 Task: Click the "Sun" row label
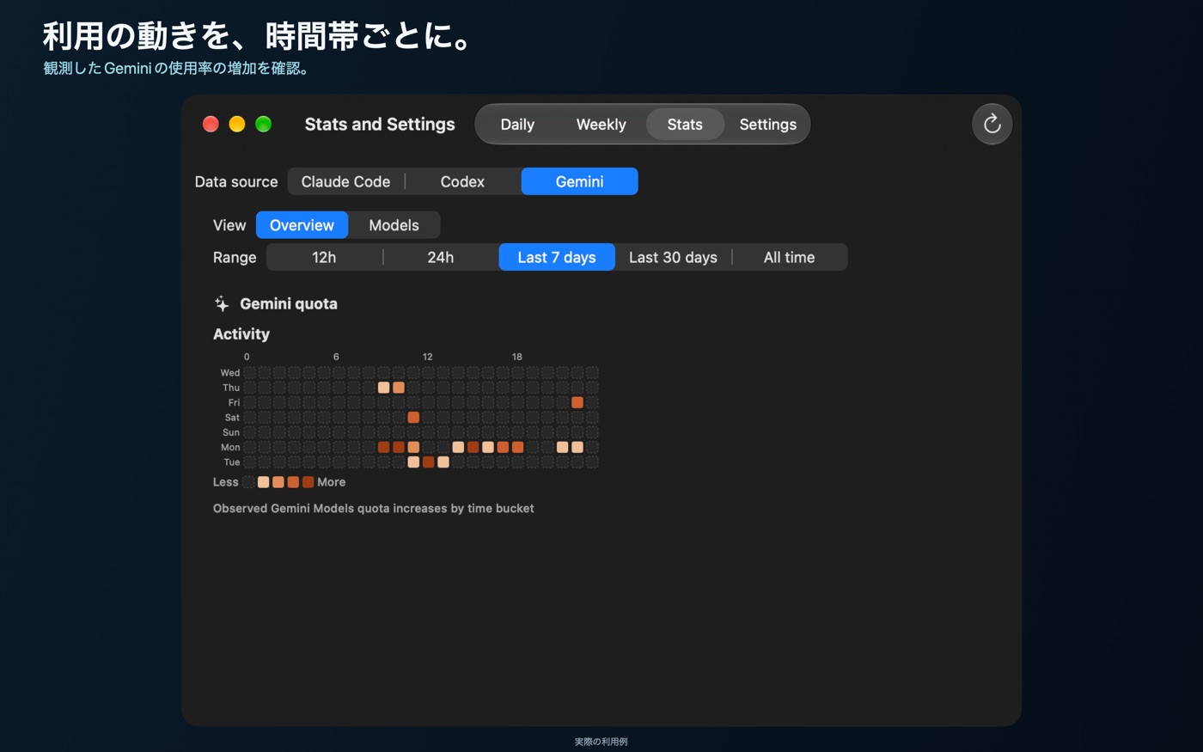tap(231, 432)
